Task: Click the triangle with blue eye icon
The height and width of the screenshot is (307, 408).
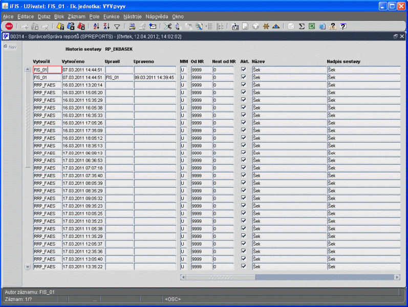Action: click(276, 26)
